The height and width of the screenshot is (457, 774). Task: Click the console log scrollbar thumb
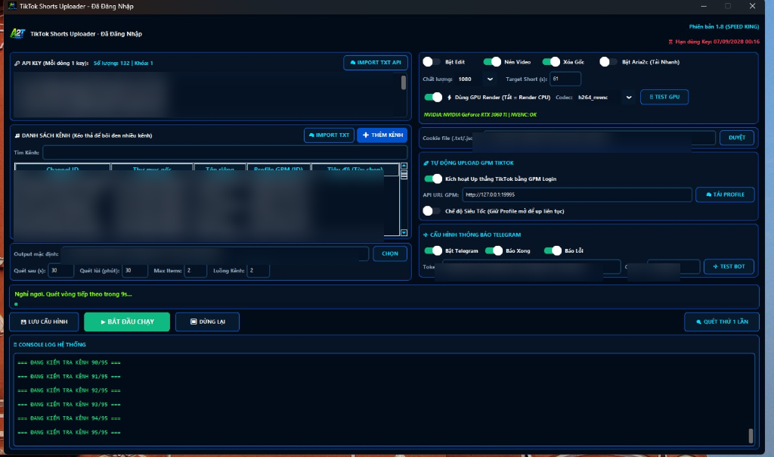point(751,436)
